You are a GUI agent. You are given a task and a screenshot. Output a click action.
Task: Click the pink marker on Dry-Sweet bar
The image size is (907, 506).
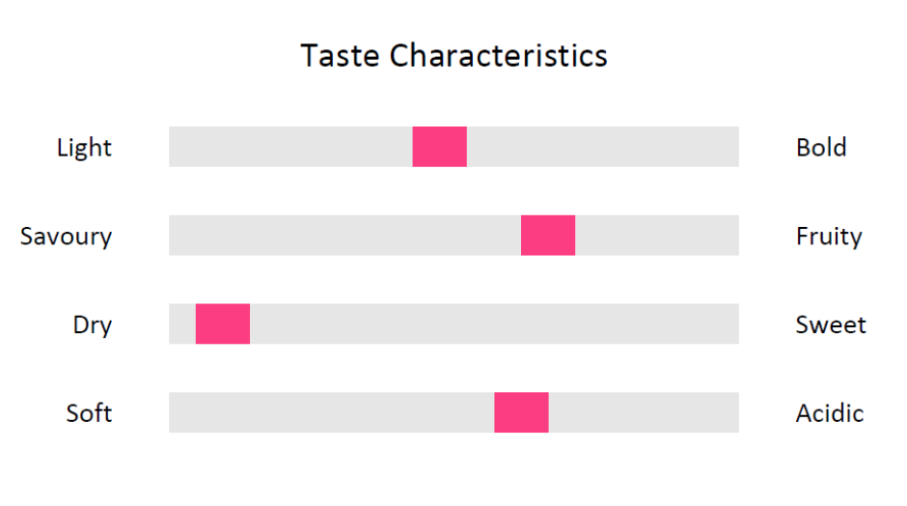tap(223, 323)
